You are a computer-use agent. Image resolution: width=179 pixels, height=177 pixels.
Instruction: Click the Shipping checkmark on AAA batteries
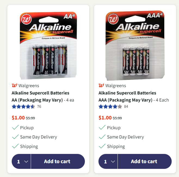click(102, 146)
